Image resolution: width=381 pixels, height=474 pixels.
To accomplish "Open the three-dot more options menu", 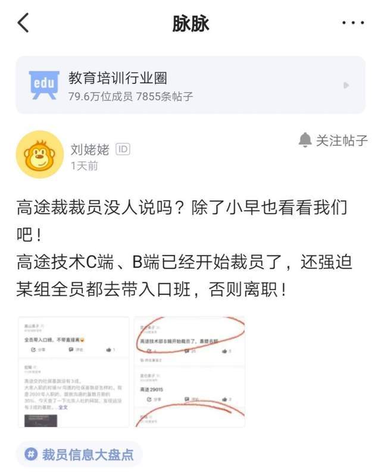I will coord(353,23).
